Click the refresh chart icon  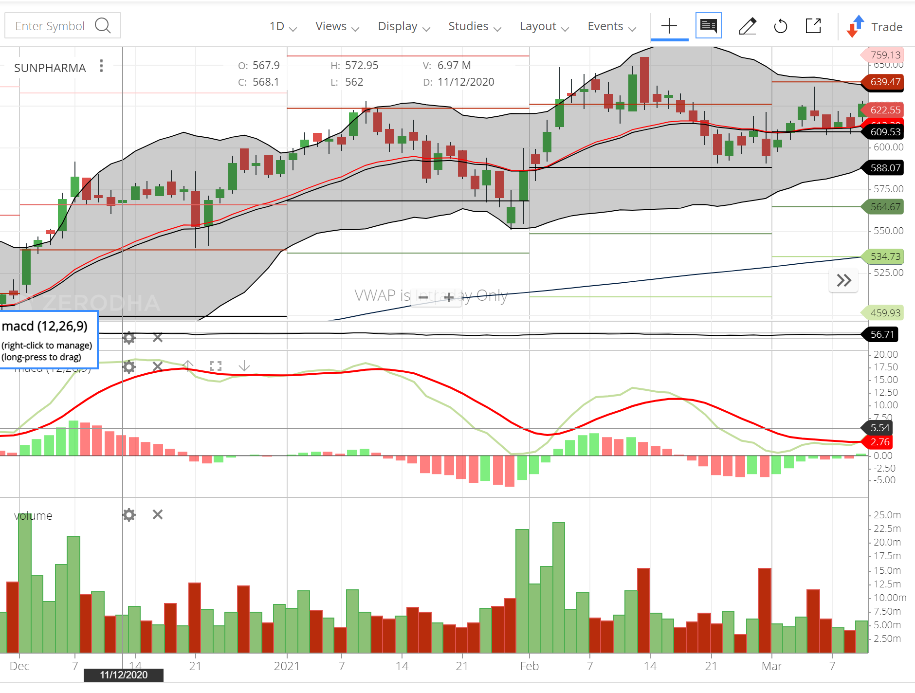pyautogui.click(x=780, y=26)
